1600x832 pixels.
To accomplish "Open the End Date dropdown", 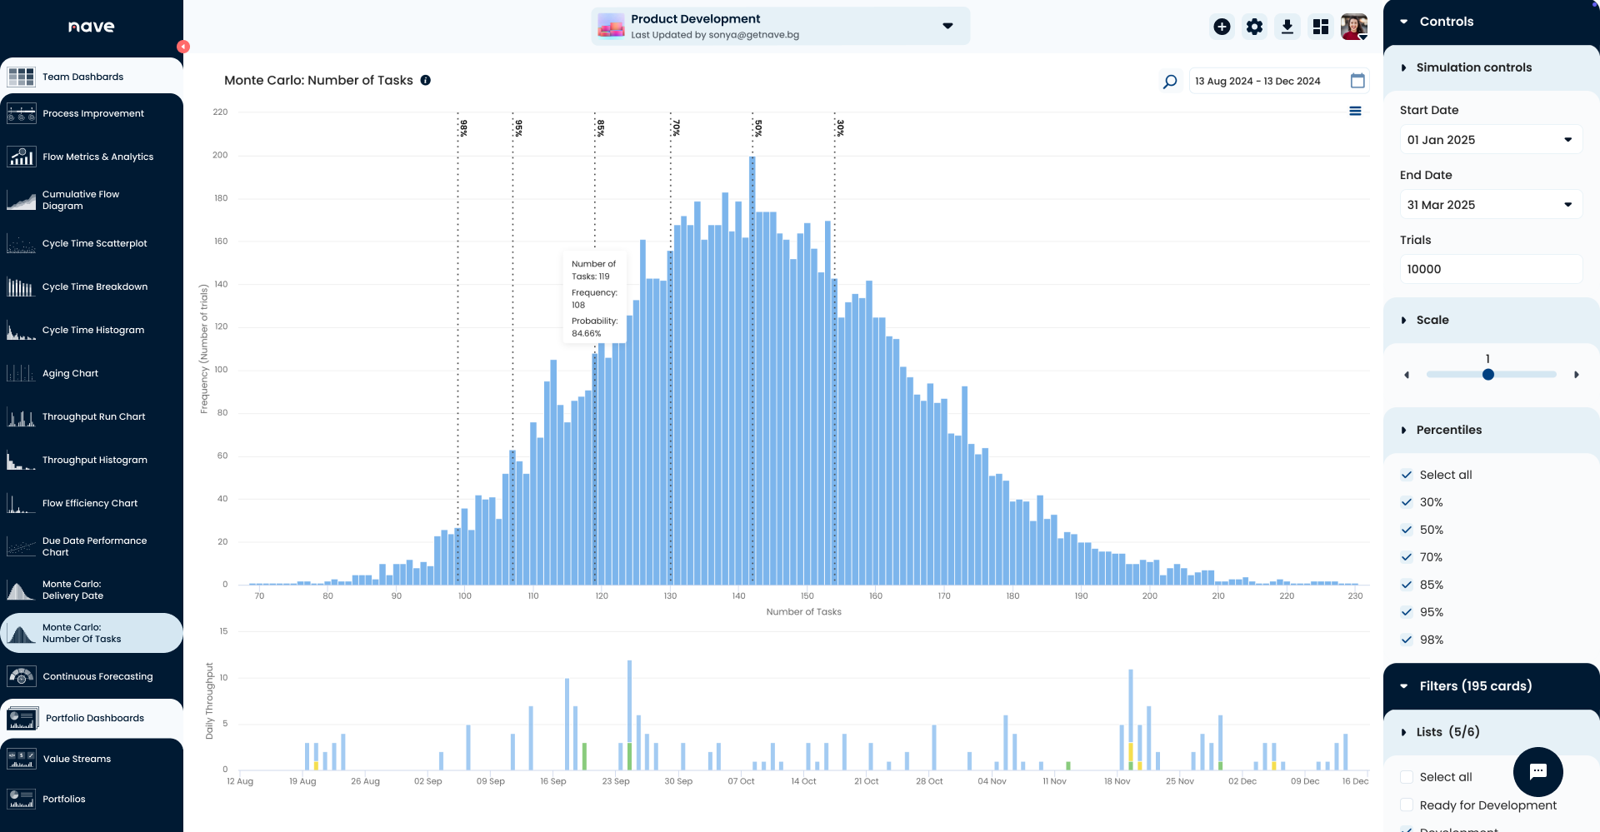I will click(1491, 204).
